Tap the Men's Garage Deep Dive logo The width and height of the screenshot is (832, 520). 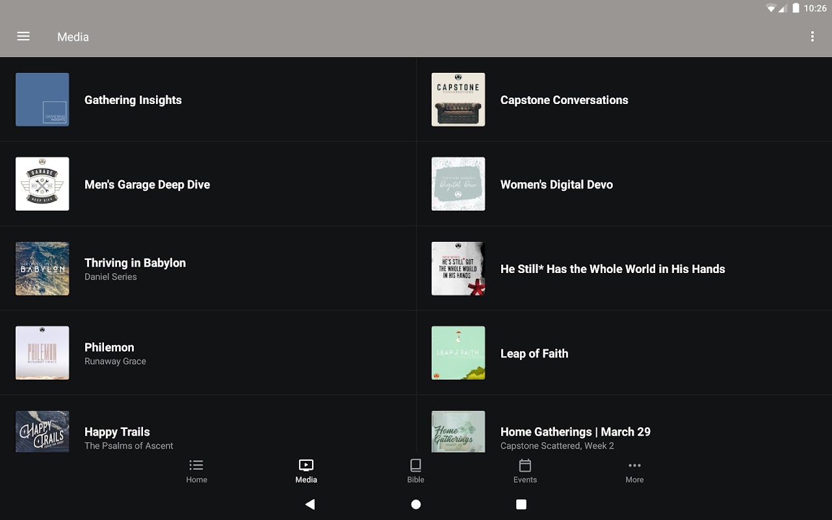tap(42, 184)
